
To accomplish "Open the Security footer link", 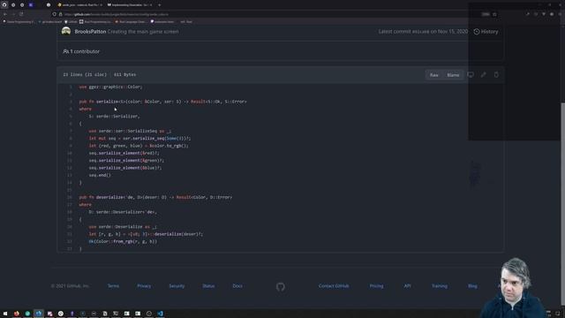I will pyautogui.click(x=177, y=286).
